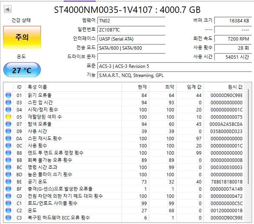Click the attribute name 재할당된 섹터 수
Screen dimensions: 254x224
pos(45,117)
